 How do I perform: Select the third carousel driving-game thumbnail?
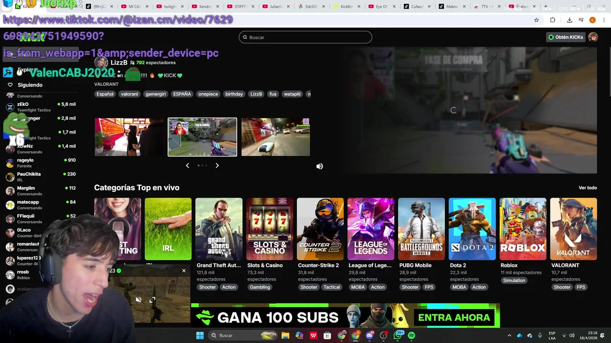[275, 137]
